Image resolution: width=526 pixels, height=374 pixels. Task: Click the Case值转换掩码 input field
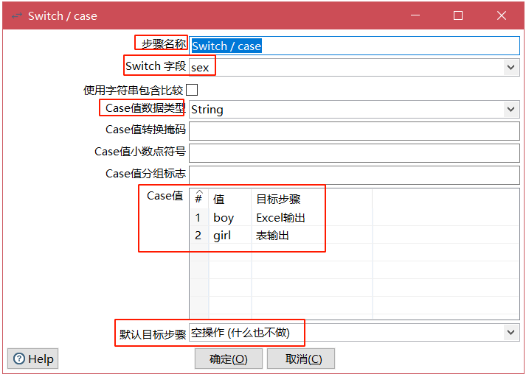pos(354,130)
